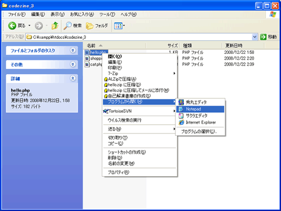This screenshot has height=211, width=281.
Task: Open with Notepad in the submenu
Action: pos(200,109)
